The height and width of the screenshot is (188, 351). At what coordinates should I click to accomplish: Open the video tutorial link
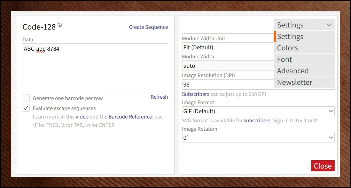[x=82, y=117]
